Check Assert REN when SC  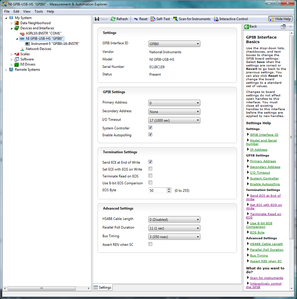(150, 244)
